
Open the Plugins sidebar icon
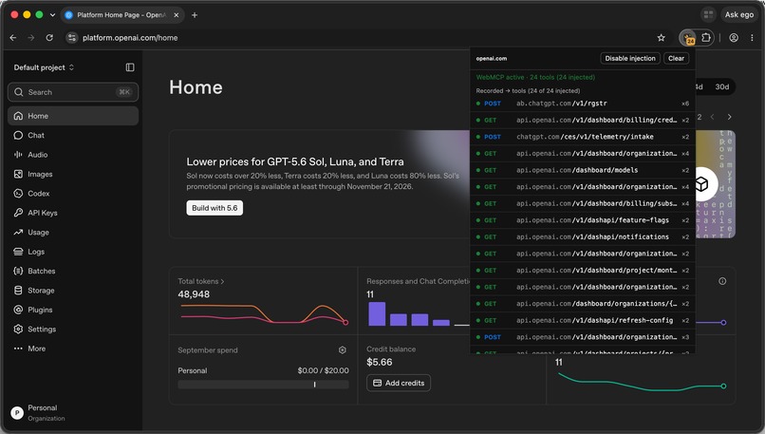click(18, 310)
